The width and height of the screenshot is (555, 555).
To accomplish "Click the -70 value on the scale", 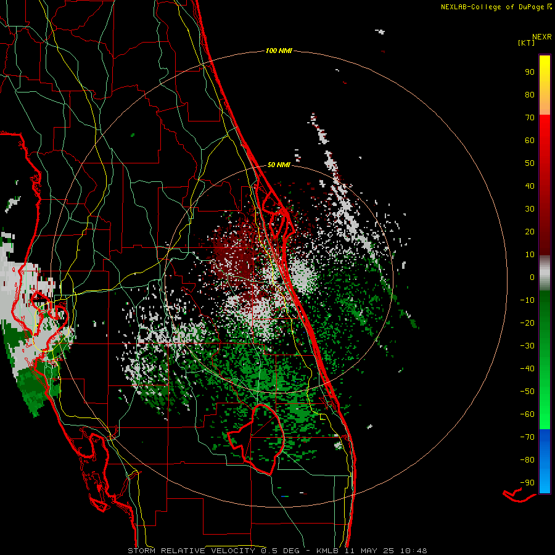I will (527, 437).
